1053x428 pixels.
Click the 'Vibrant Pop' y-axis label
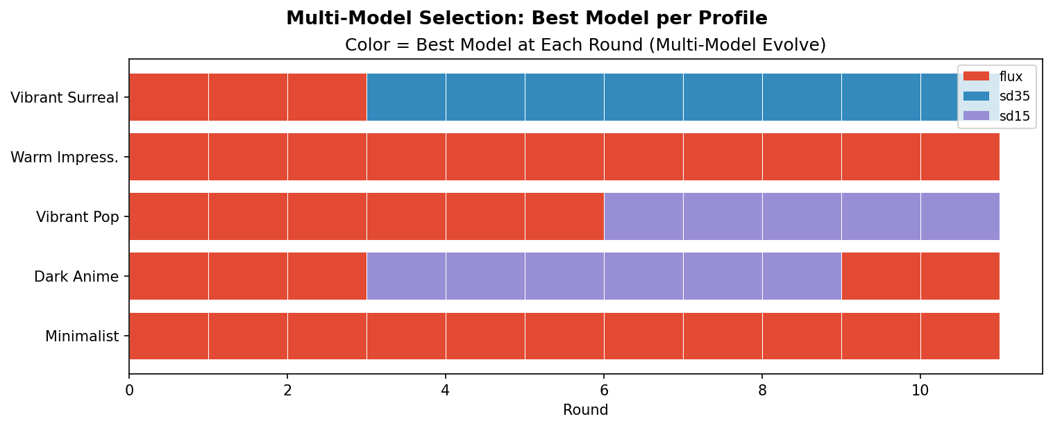coord(78,217)
